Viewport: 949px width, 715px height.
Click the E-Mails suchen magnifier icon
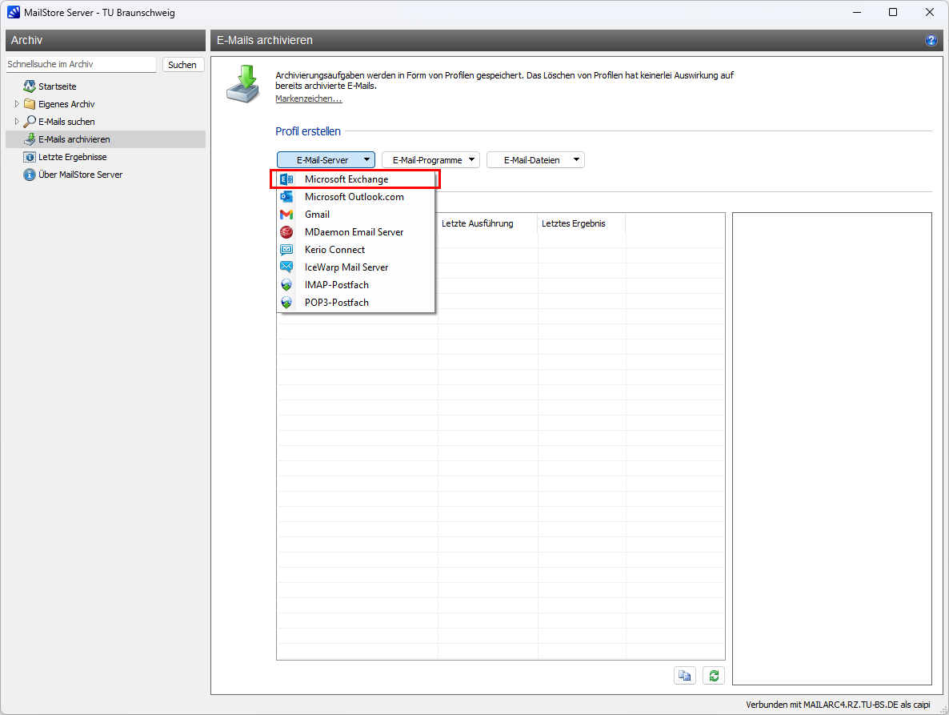click(x=29, y=122)
